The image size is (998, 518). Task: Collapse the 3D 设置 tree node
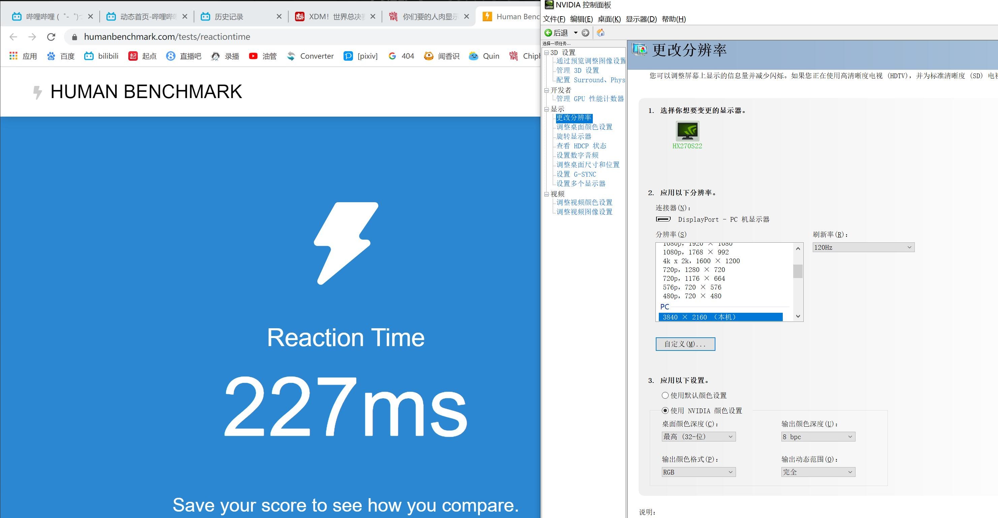pos(547,52)
